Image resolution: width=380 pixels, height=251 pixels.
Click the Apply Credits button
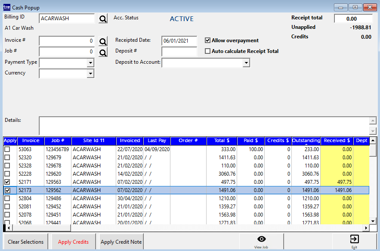coord(73,242)
